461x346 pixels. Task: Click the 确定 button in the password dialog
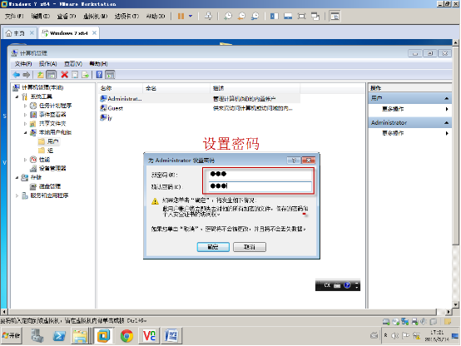click(x=213, y=247)
